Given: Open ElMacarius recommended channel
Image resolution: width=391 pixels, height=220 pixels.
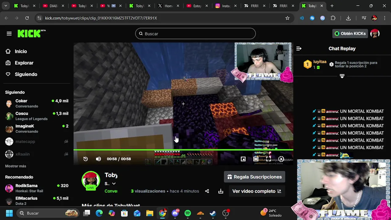Looking at the screenshot, I should click(37, 201).
